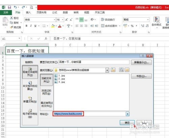
Task: Apply the red font color A
Action: 60,26
